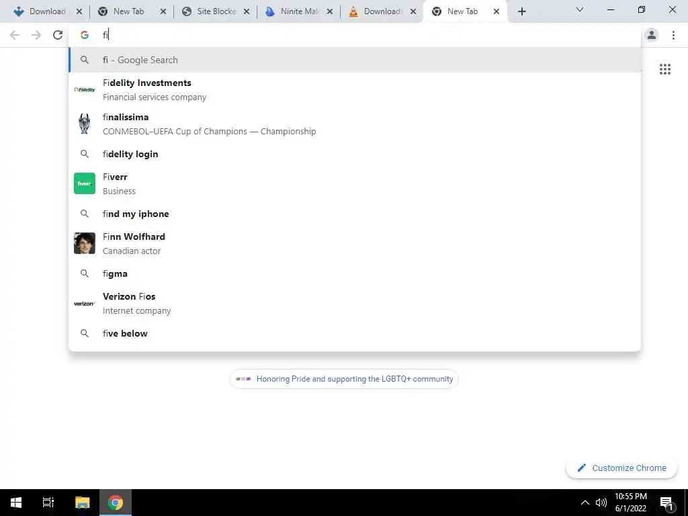
Task: Select the Verizon Fios suggestion
Action: pyautogui.click(x=355, y=303)
